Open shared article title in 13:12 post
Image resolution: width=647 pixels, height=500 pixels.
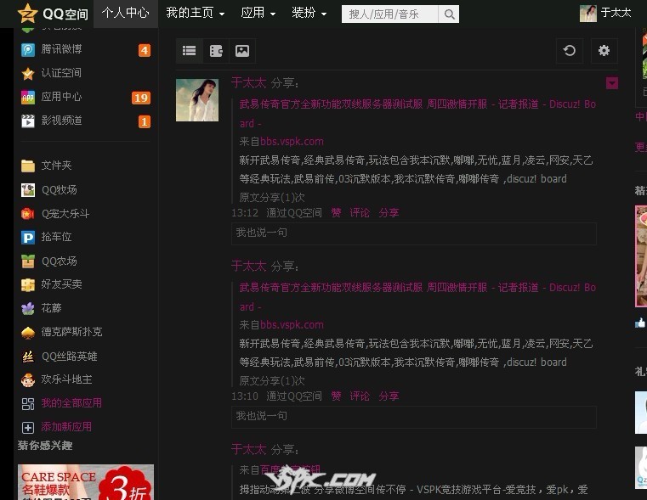coord(417,114)
